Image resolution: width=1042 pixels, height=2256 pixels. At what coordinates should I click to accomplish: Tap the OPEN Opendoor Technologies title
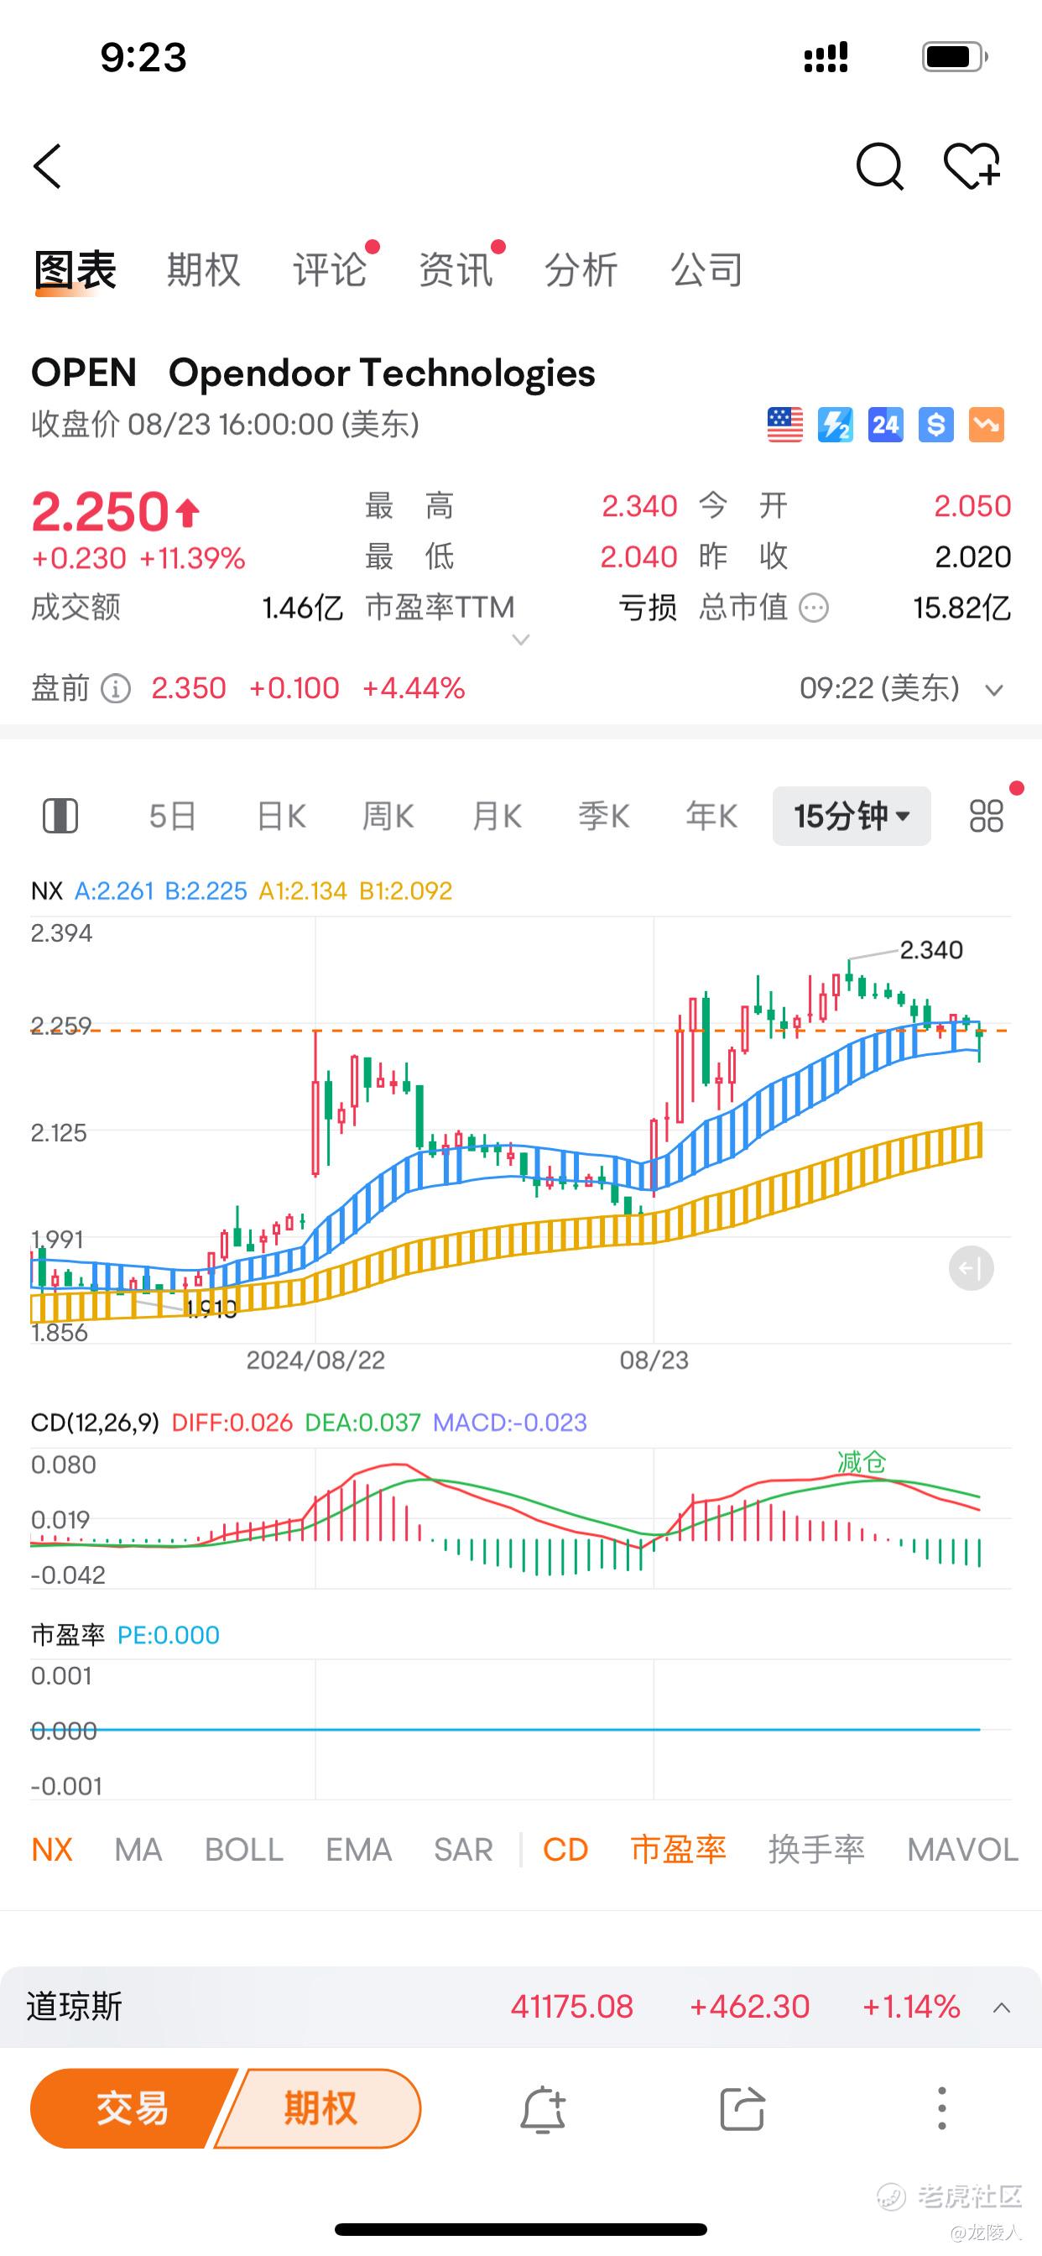(313, 373)
